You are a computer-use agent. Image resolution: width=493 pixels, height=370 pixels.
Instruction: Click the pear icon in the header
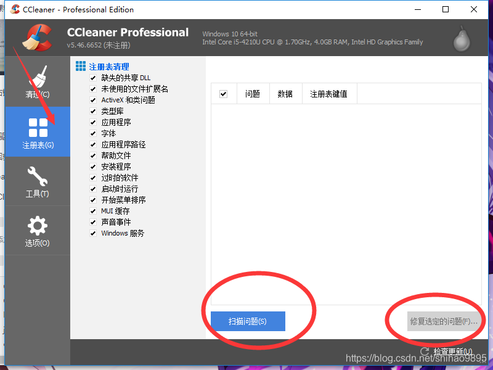[x=462, y=39]
